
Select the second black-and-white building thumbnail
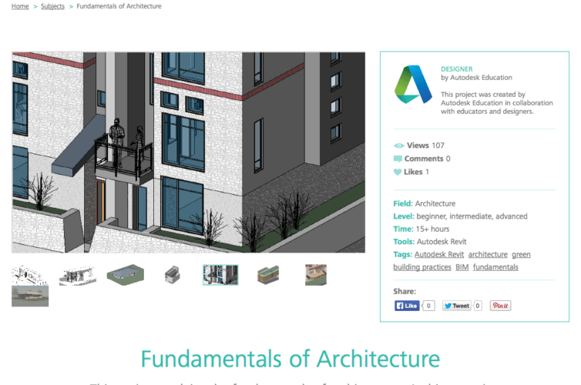point(78,275)
